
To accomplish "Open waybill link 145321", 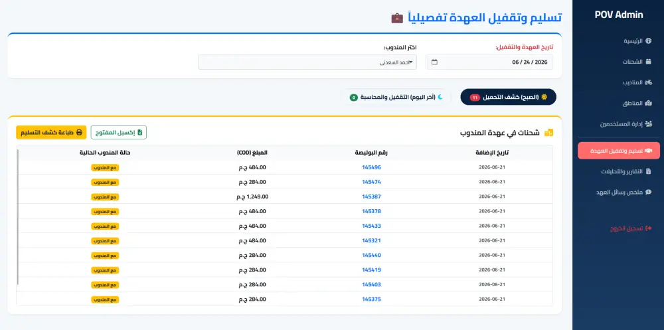I will coord(371,240).
